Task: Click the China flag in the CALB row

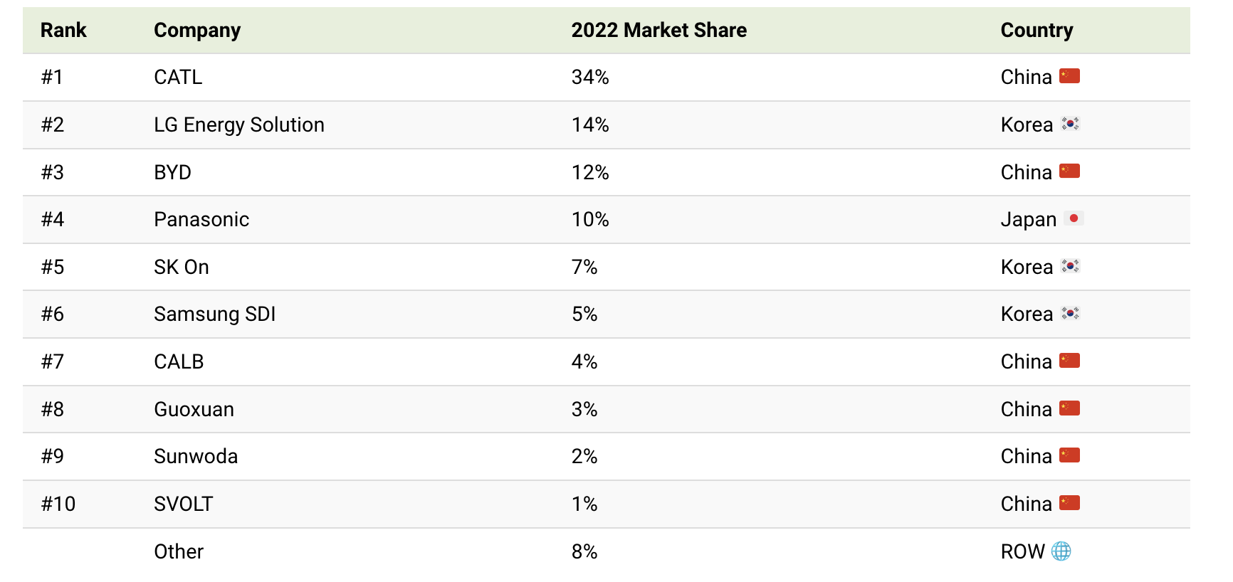Action: click(1069, 361)
